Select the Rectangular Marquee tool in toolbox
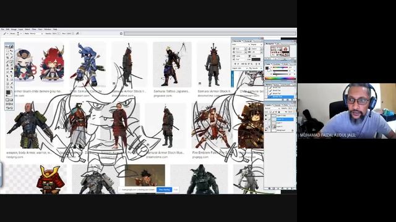396x222 pixels. coord(7,51)
